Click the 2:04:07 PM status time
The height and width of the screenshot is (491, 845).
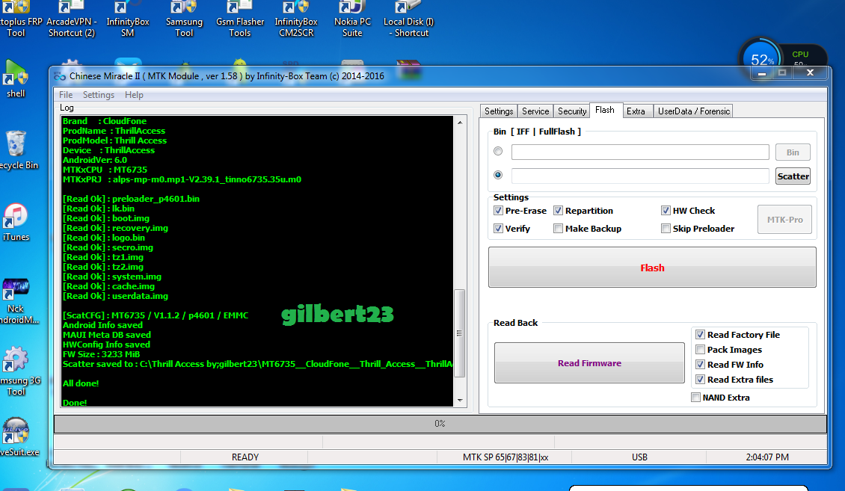click(x=767, y=457)
